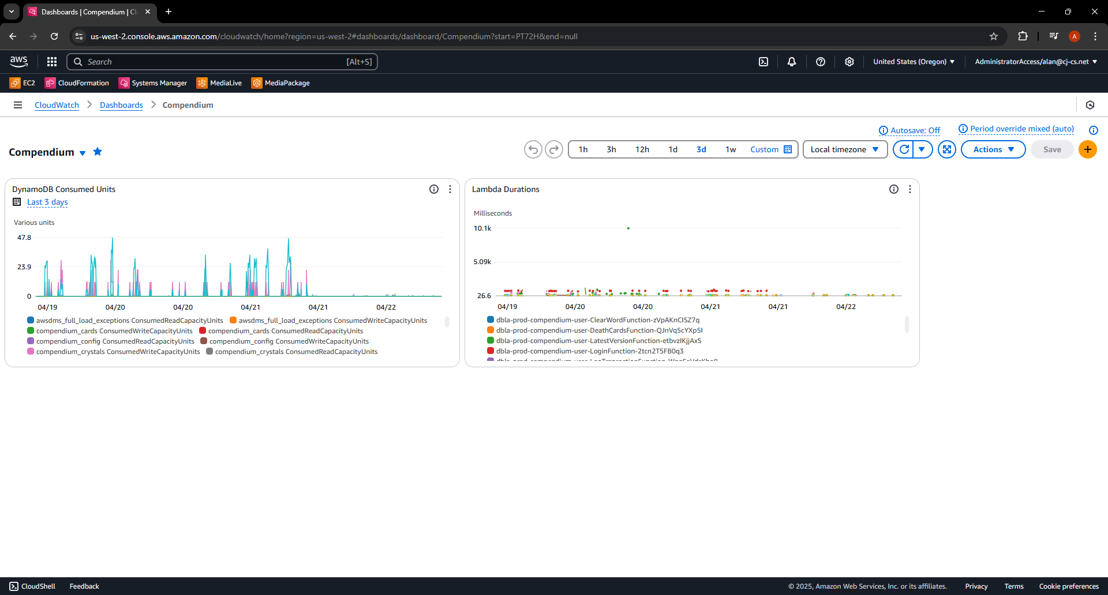Click the undo dashboard change icon
The image size is (1108, 595).
[533, 149]
